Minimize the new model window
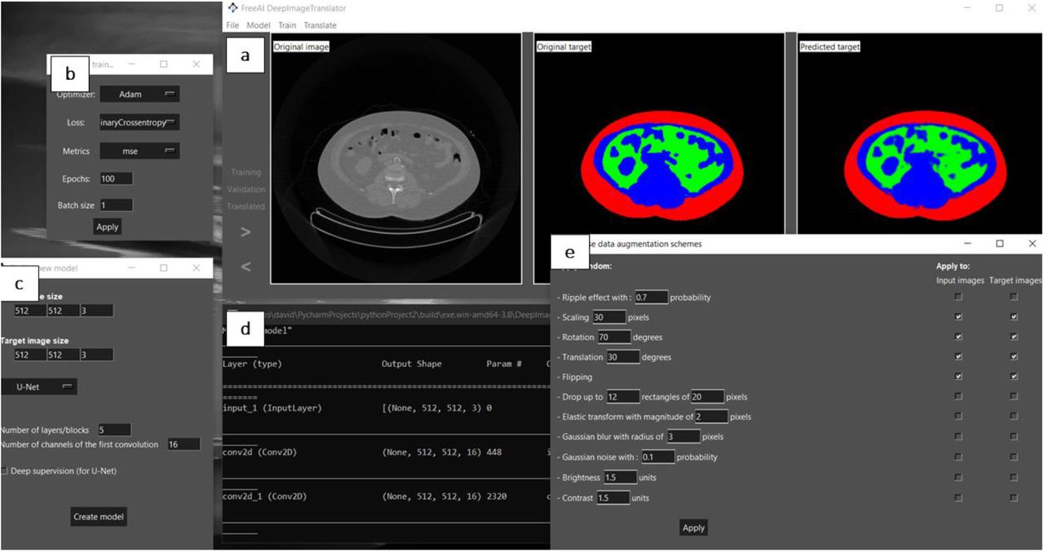1044x552 pixels. 132,268
